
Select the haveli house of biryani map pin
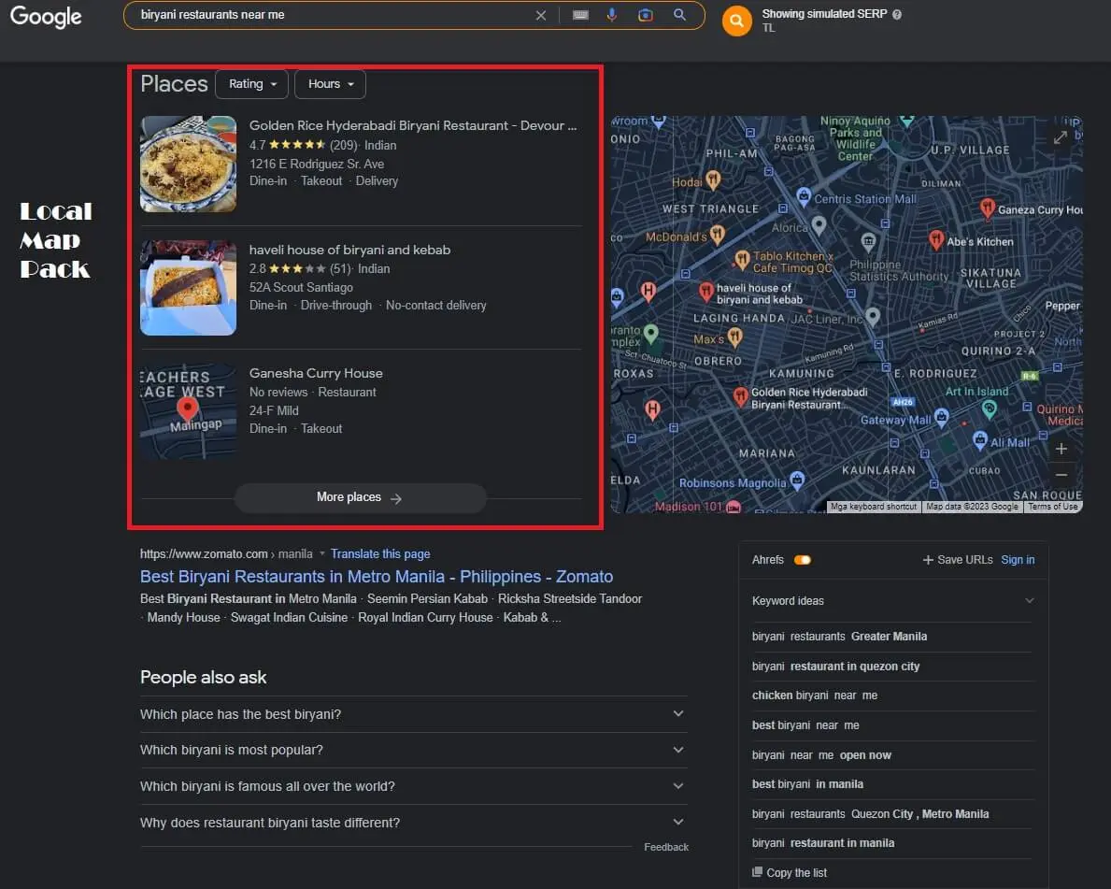coord(706,290)
